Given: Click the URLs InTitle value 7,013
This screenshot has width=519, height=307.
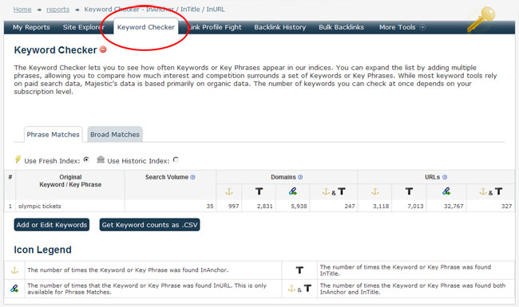Looking at the screenshot, I should [415, 207].
